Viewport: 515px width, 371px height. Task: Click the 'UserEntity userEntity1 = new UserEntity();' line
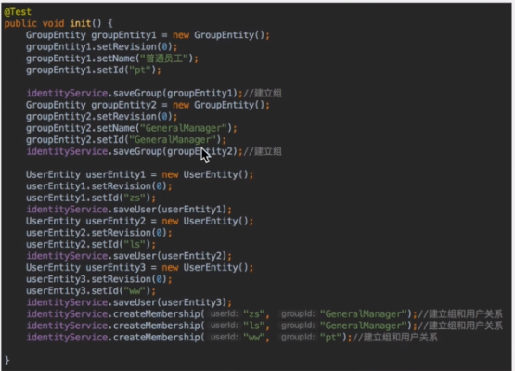(x=139, y=174)
